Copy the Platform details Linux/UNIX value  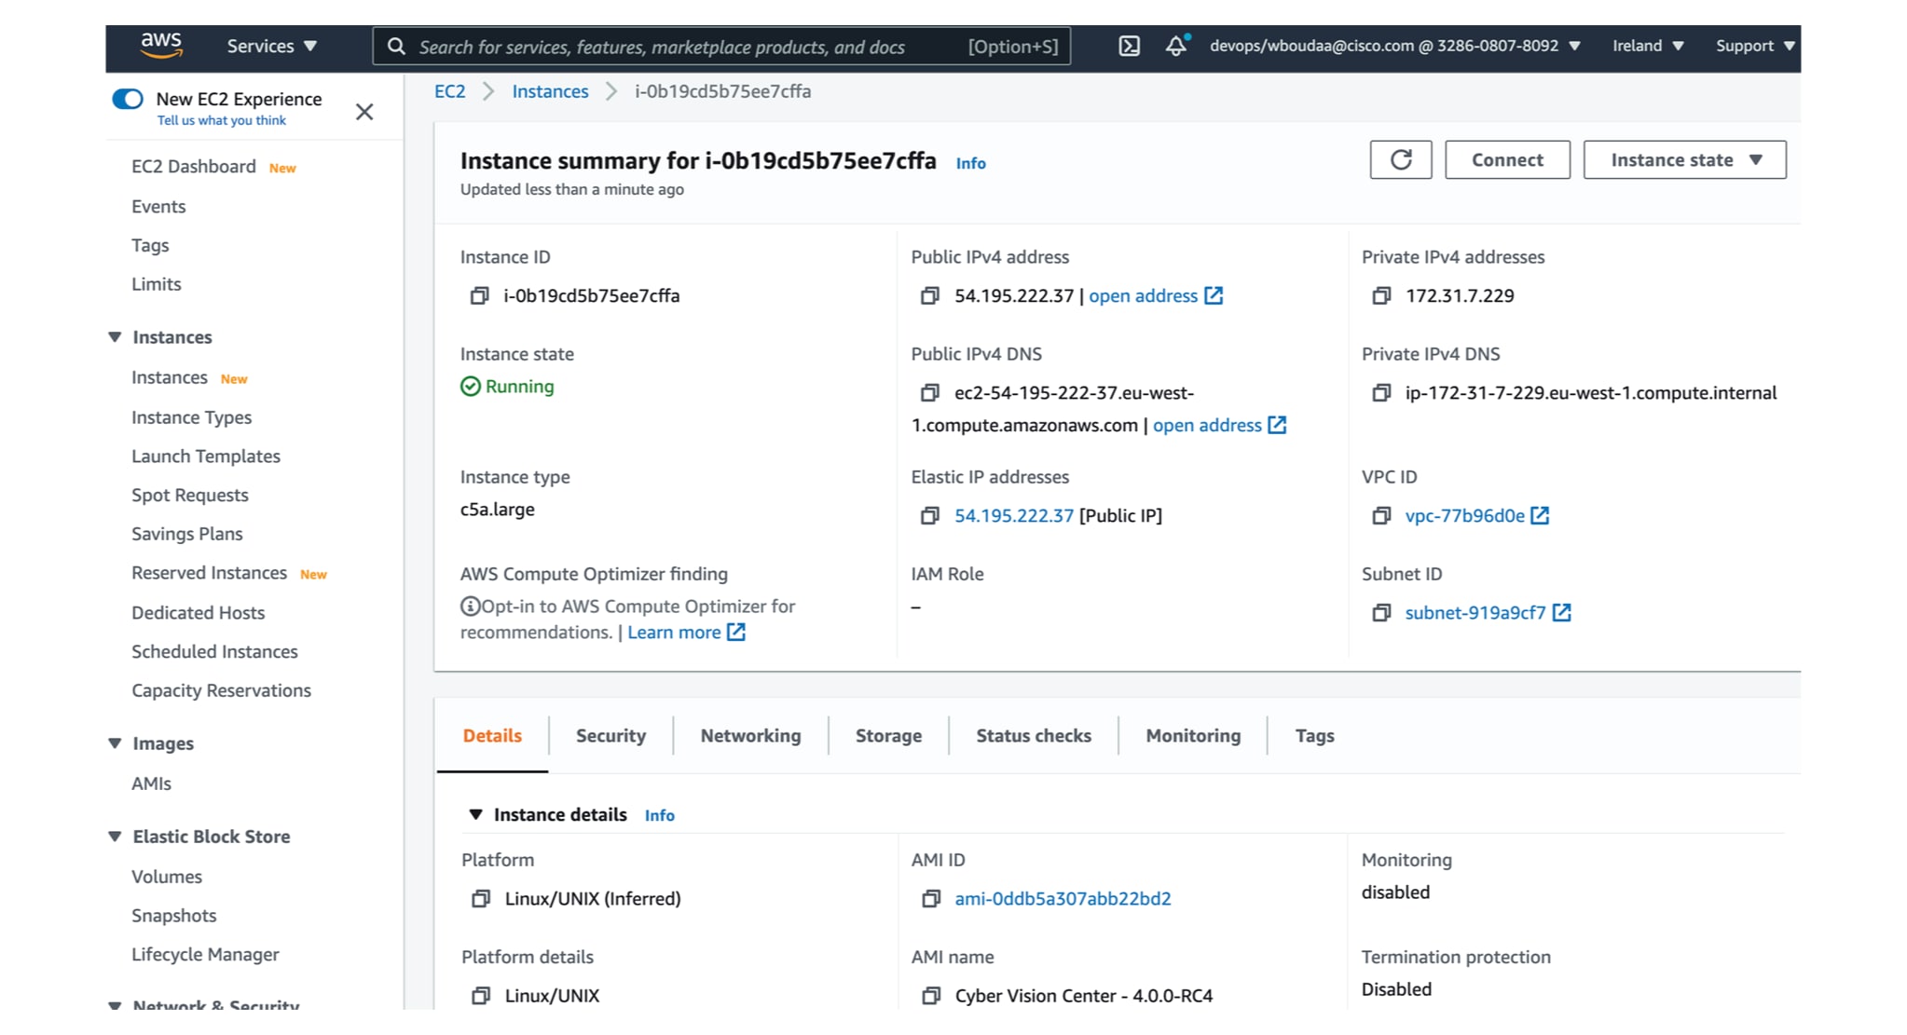pos(480,995)
